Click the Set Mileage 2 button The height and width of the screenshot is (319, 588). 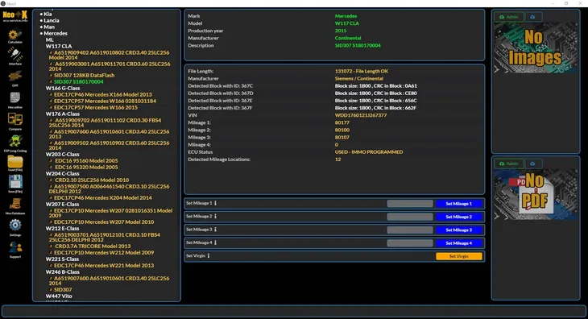[458, 217]
